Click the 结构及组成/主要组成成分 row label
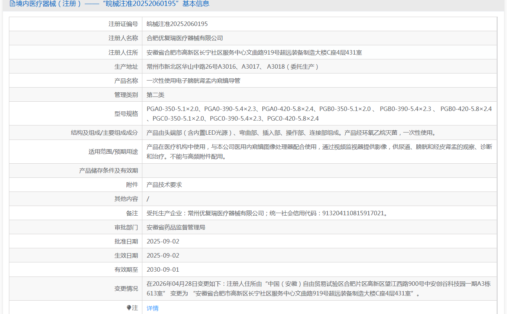The height and width of the screenshot is (314, 507). pos(104,133)
